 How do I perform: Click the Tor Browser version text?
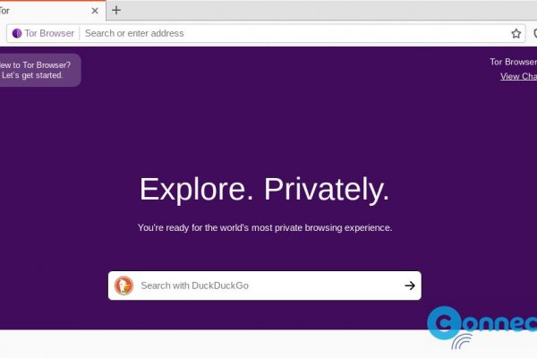pos(513,62)
